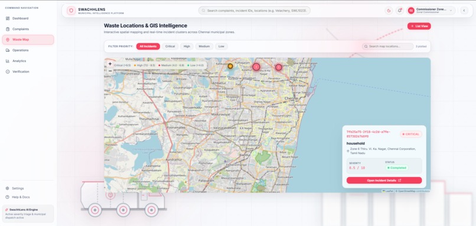Select All Incidents priority filter

tap(148, 47)
